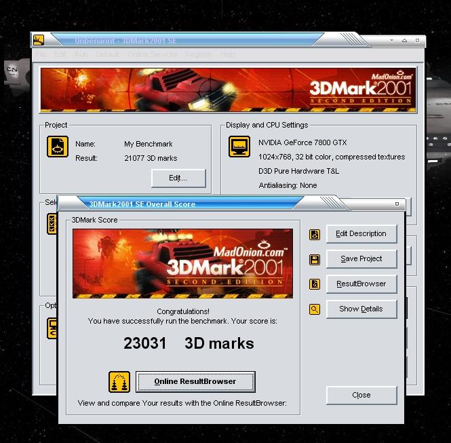
Task: Click the square button on main window title bar
Action: [x=417, y=40]
